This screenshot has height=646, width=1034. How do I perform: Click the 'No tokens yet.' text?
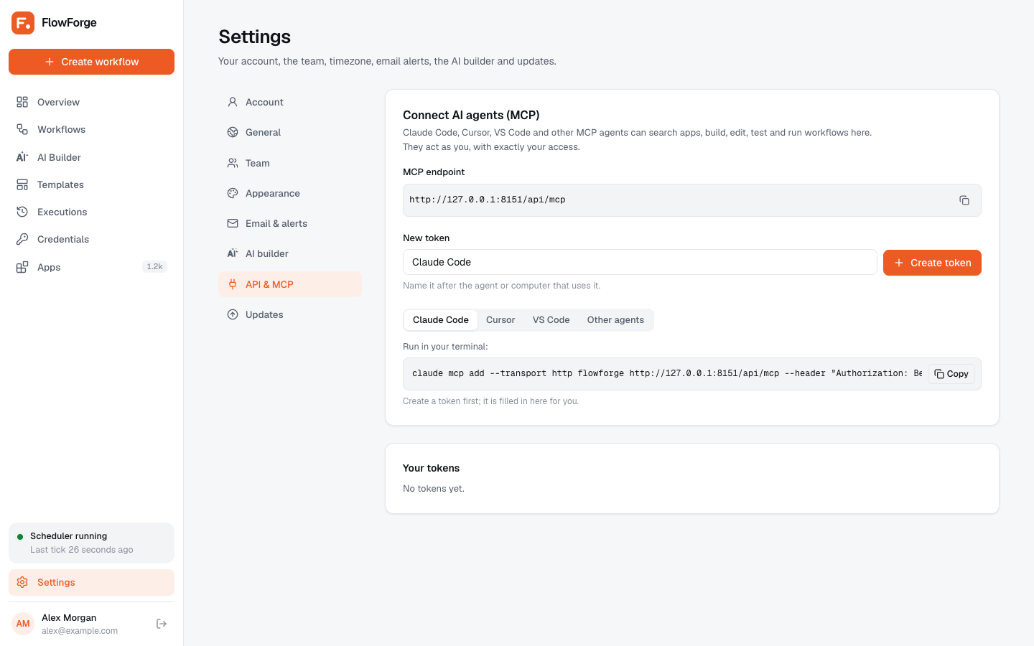tap(434, 489)
